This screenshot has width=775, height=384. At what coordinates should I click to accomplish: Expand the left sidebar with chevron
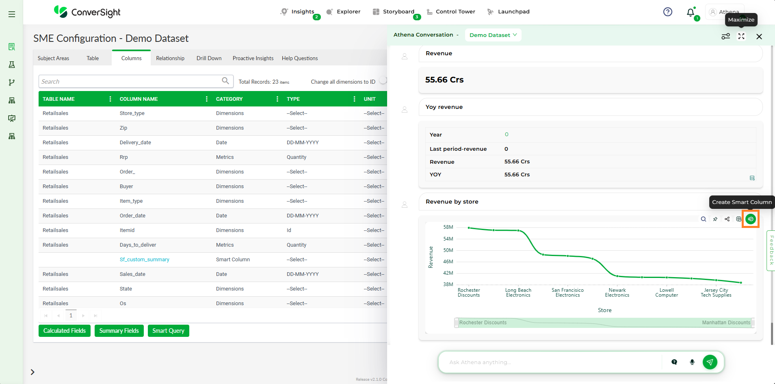coord(32,372)
